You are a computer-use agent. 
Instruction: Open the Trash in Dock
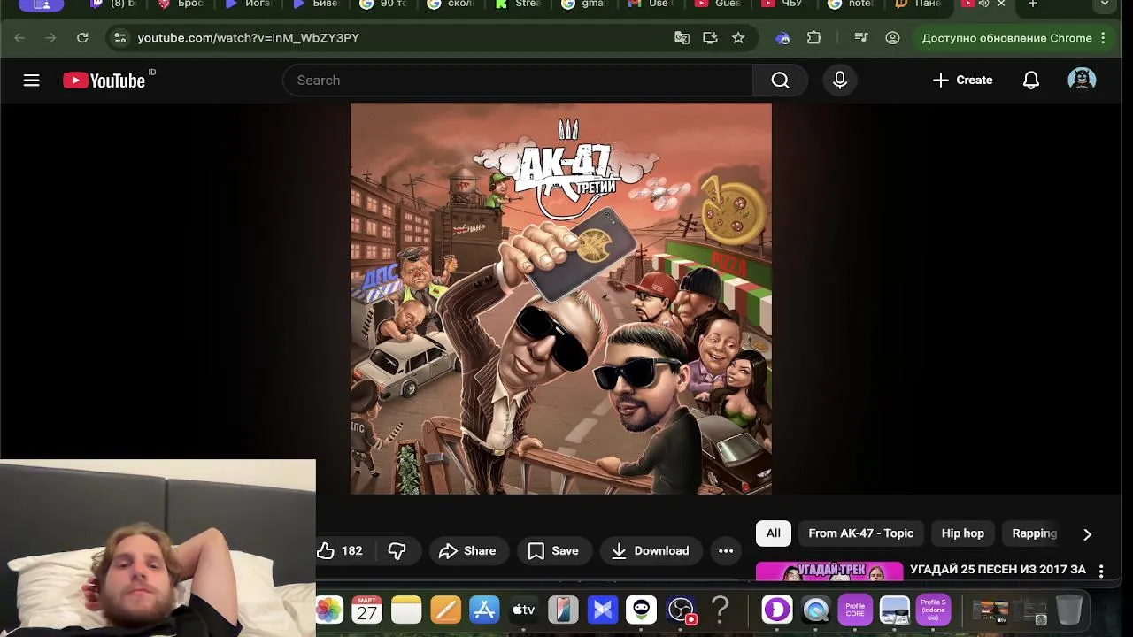(x=1069, y=610)
